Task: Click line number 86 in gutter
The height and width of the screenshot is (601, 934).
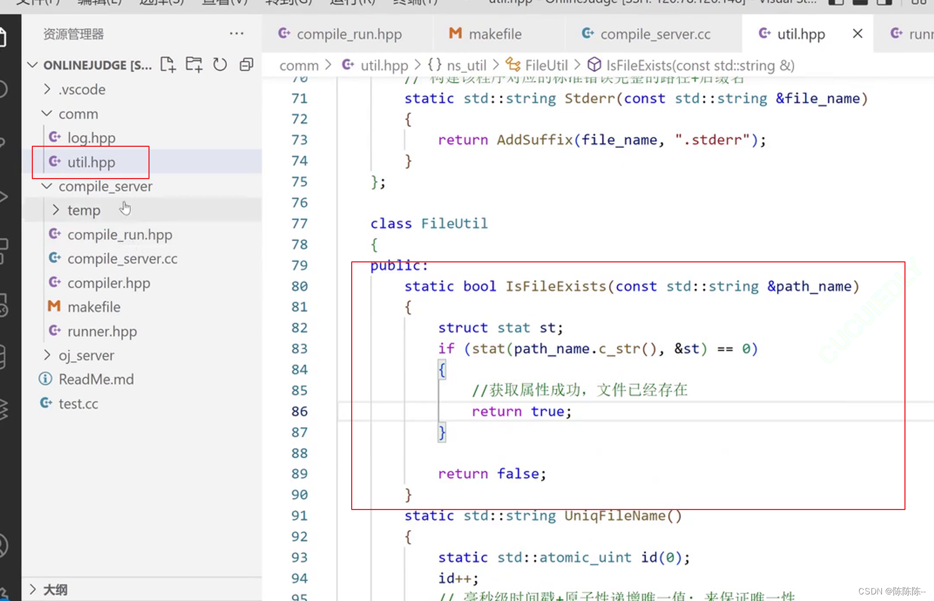Action: pos(299,411)
